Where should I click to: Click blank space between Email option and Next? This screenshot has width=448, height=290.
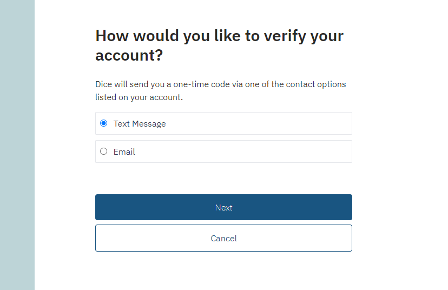point(223,179)
